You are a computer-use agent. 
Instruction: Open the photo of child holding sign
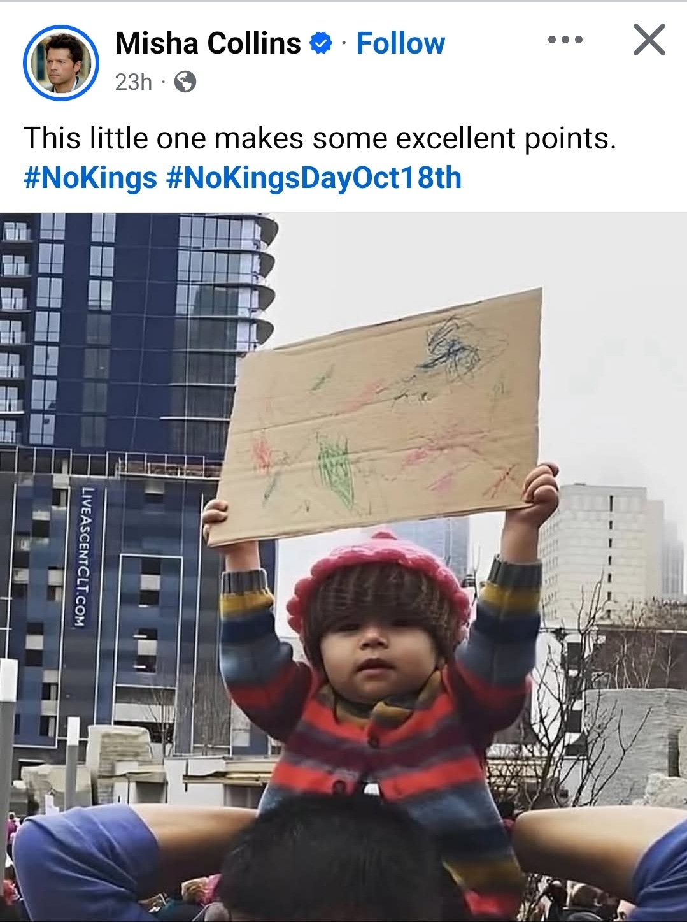343,567
